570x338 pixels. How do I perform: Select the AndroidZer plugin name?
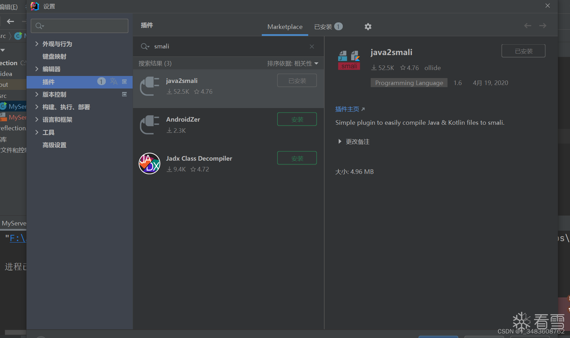(183, 120)
